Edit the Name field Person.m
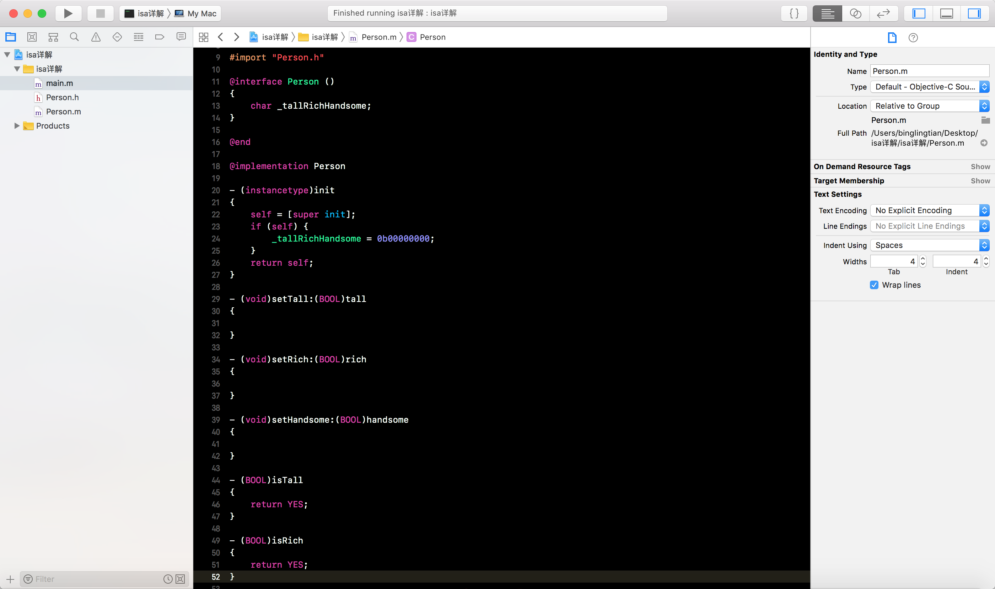Viewport: 995px width, 589px height. (930, 71)
